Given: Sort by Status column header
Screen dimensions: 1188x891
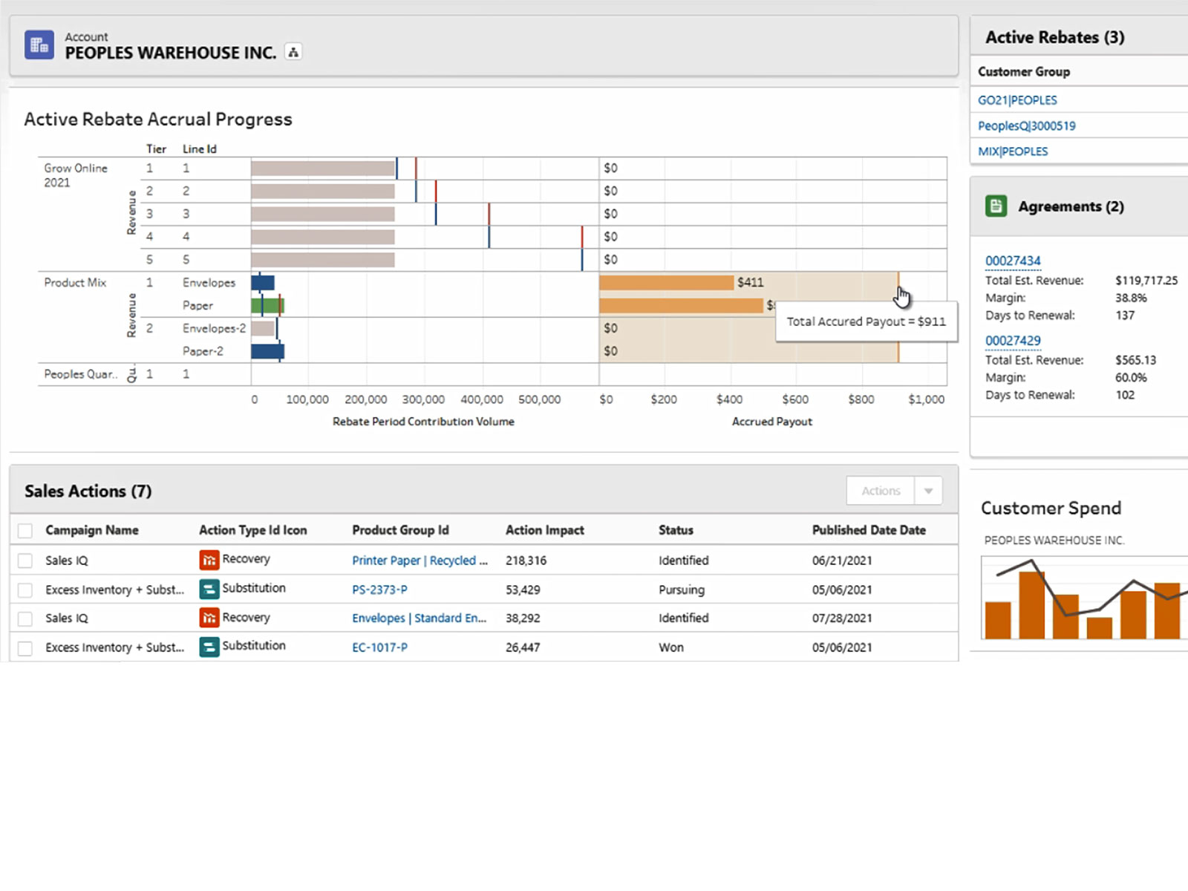Looking at the screenshot, I should click(676, 530).
